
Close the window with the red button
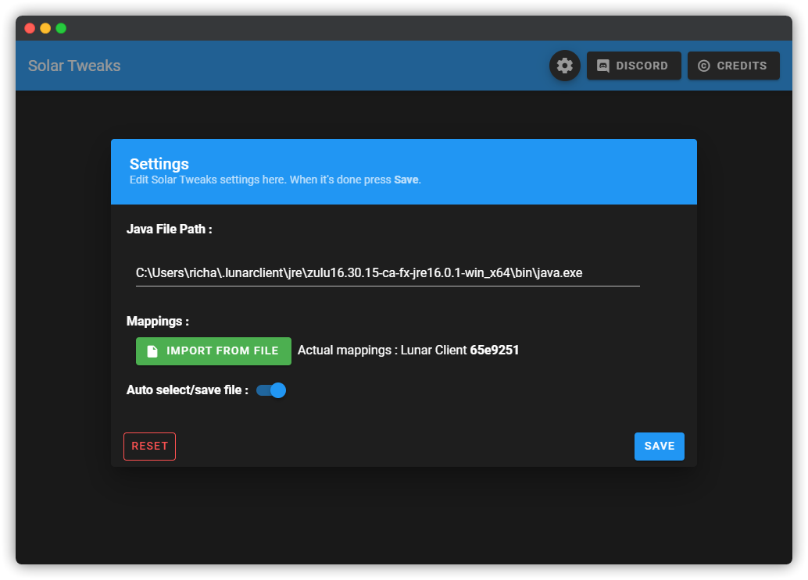[x=30, y=28]
